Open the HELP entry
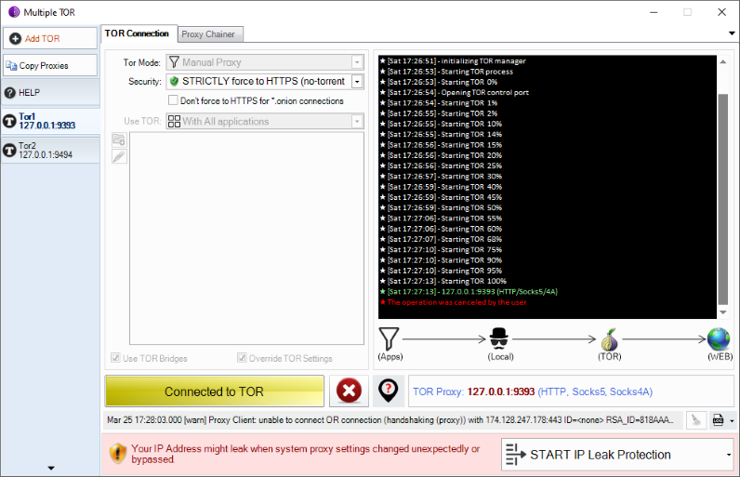740x477 pixels. (x=50, y=93)
